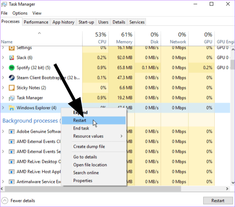Viewport: 235px width, 207px height.
Task: Click the Fewer details arrow icon
Action: tap(5, 200)
